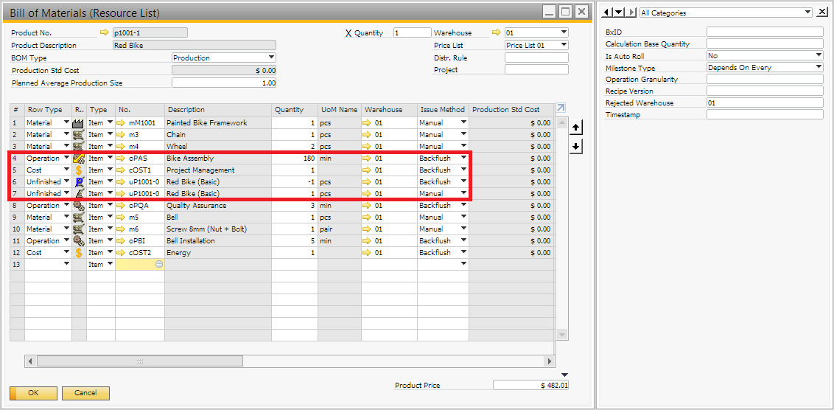This screenshot has height=410, width=834.
Task: Open the table form settings expand icon
Action: point(561,108)
